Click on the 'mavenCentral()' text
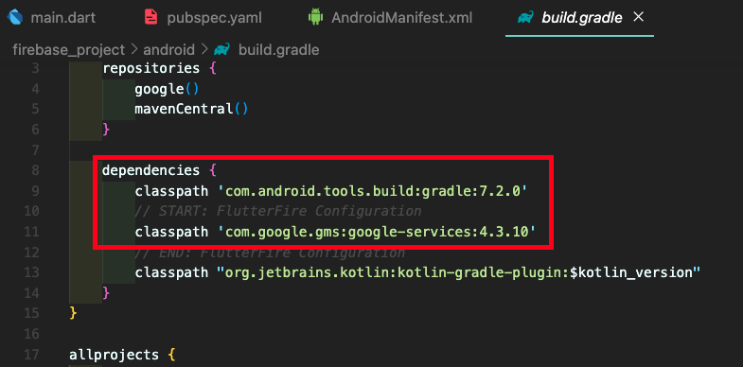 [191, 109]
